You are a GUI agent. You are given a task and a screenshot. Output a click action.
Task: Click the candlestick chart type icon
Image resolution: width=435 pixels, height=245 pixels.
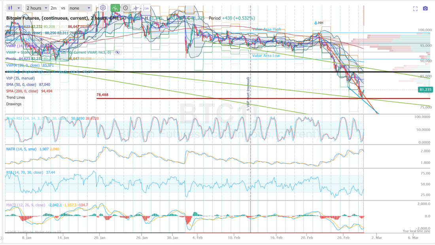(10, 8)
